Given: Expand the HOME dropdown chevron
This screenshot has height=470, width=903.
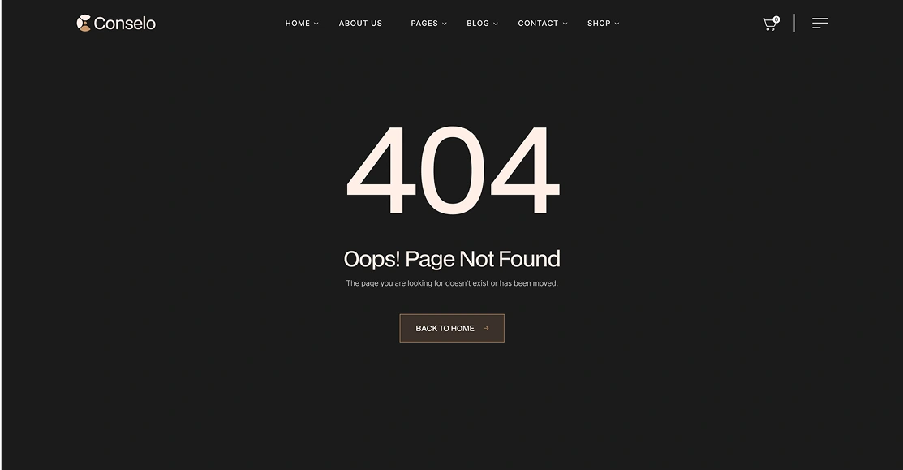Looking at the screenshot, I should click(316, 24).
